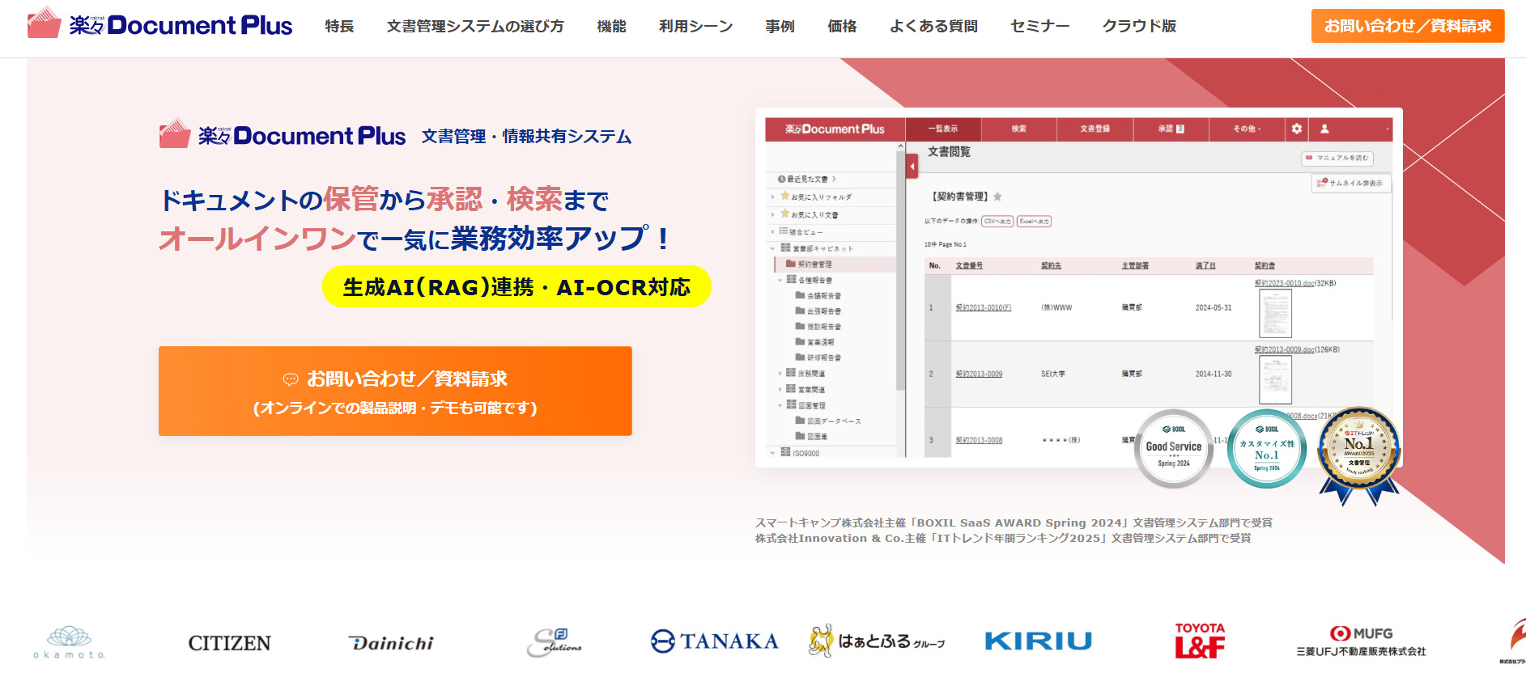Open 最近見た文書 in the sidebar
Viewport: 1526px width, 677px height.
[806, 179]
